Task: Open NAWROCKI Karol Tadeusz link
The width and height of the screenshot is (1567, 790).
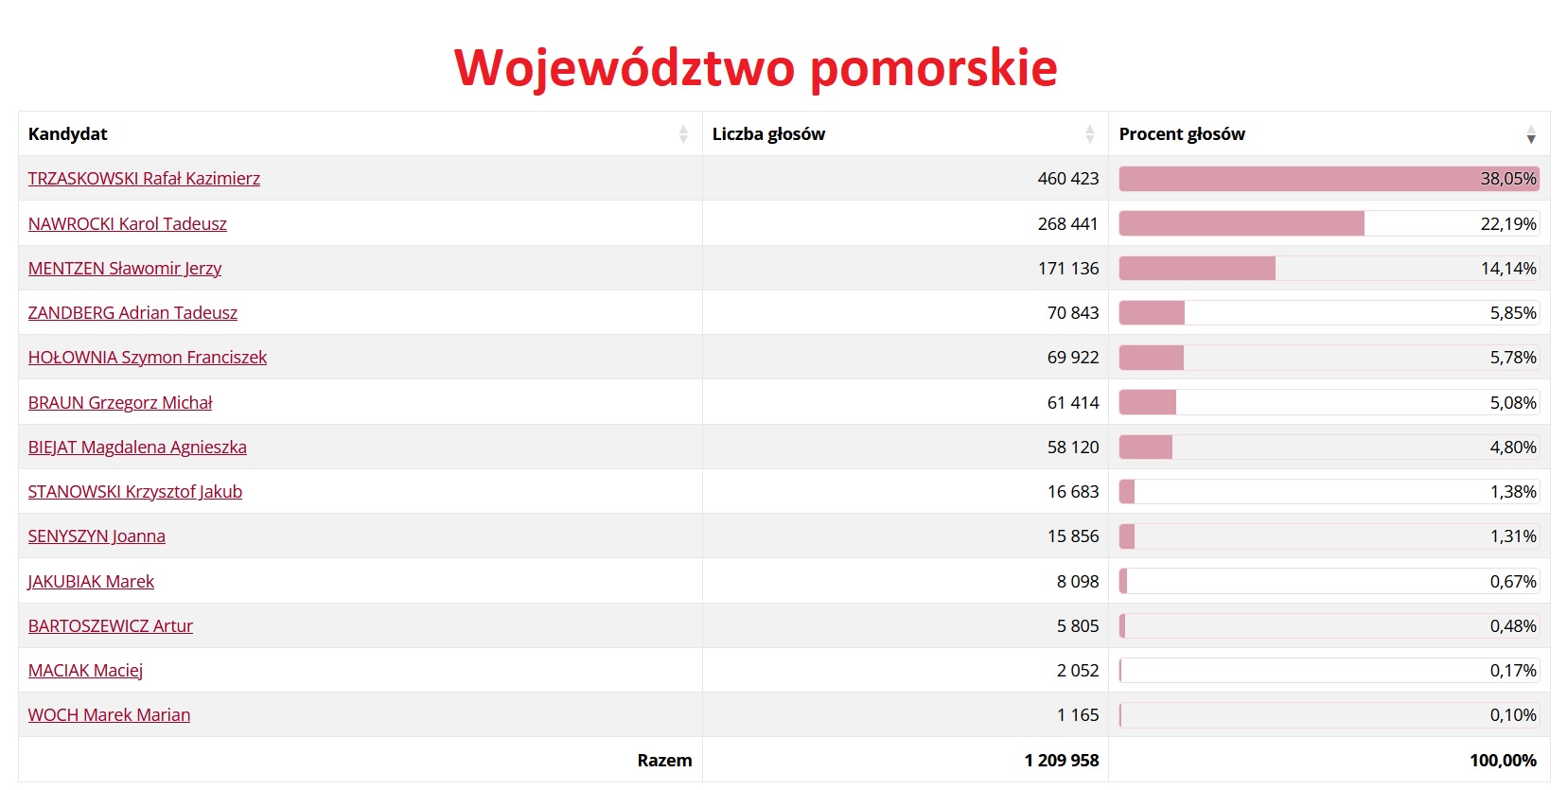Action: pyautogui.click(x=128, y=224)
